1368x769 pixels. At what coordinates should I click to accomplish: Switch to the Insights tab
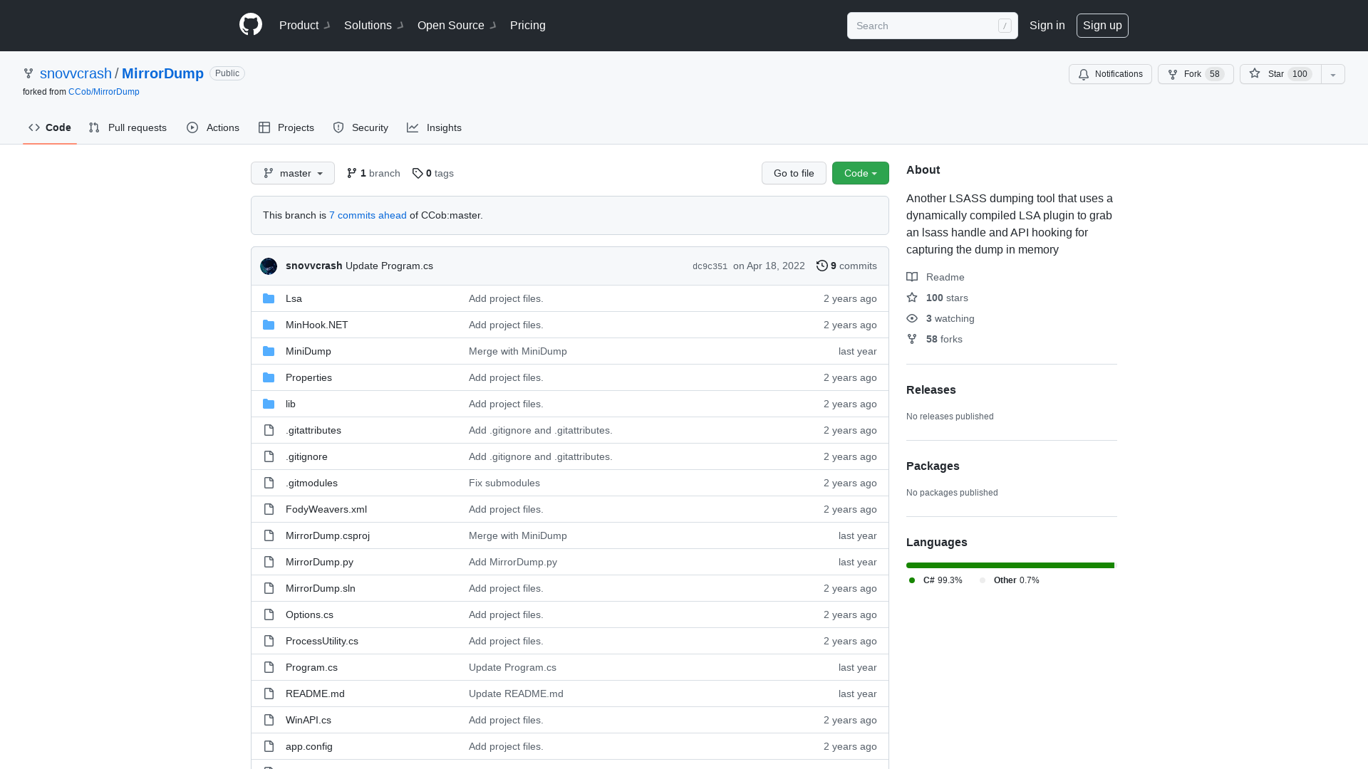coord(435,127)
